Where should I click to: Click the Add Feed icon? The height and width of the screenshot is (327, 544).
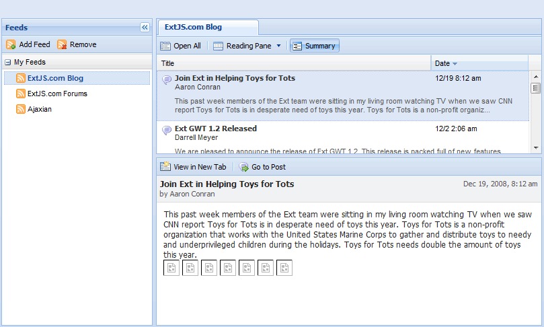11,44
